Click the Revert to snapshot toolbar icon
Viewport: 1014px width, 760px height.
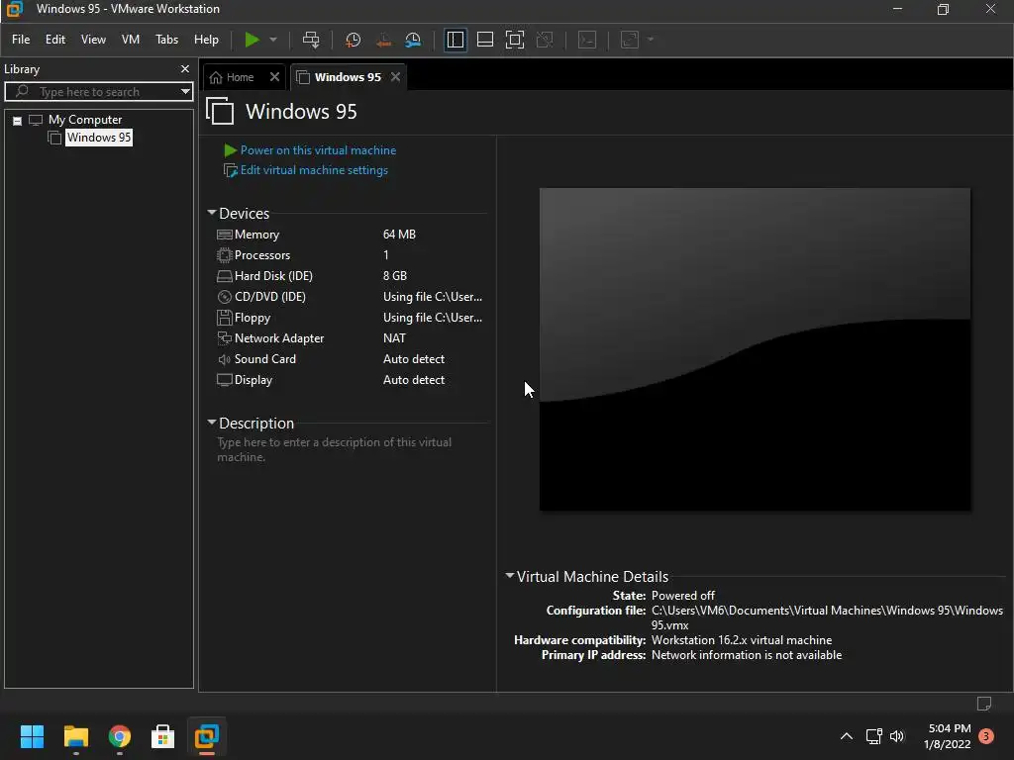point(383,40)
